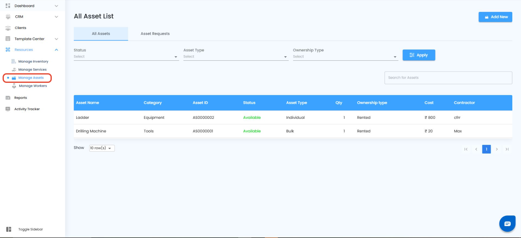Image resolution: width=521 pixels, height=238 pixels.
Task: Sort by Asset Name column header
Action: [88, 103]
